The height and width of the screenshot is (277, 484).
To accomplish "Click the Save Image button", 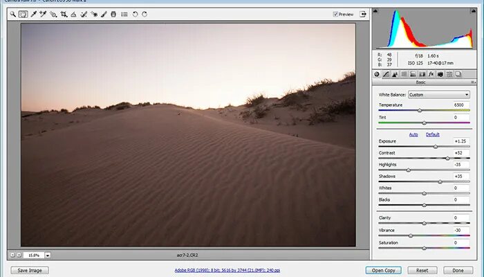I will coord(30,271).
